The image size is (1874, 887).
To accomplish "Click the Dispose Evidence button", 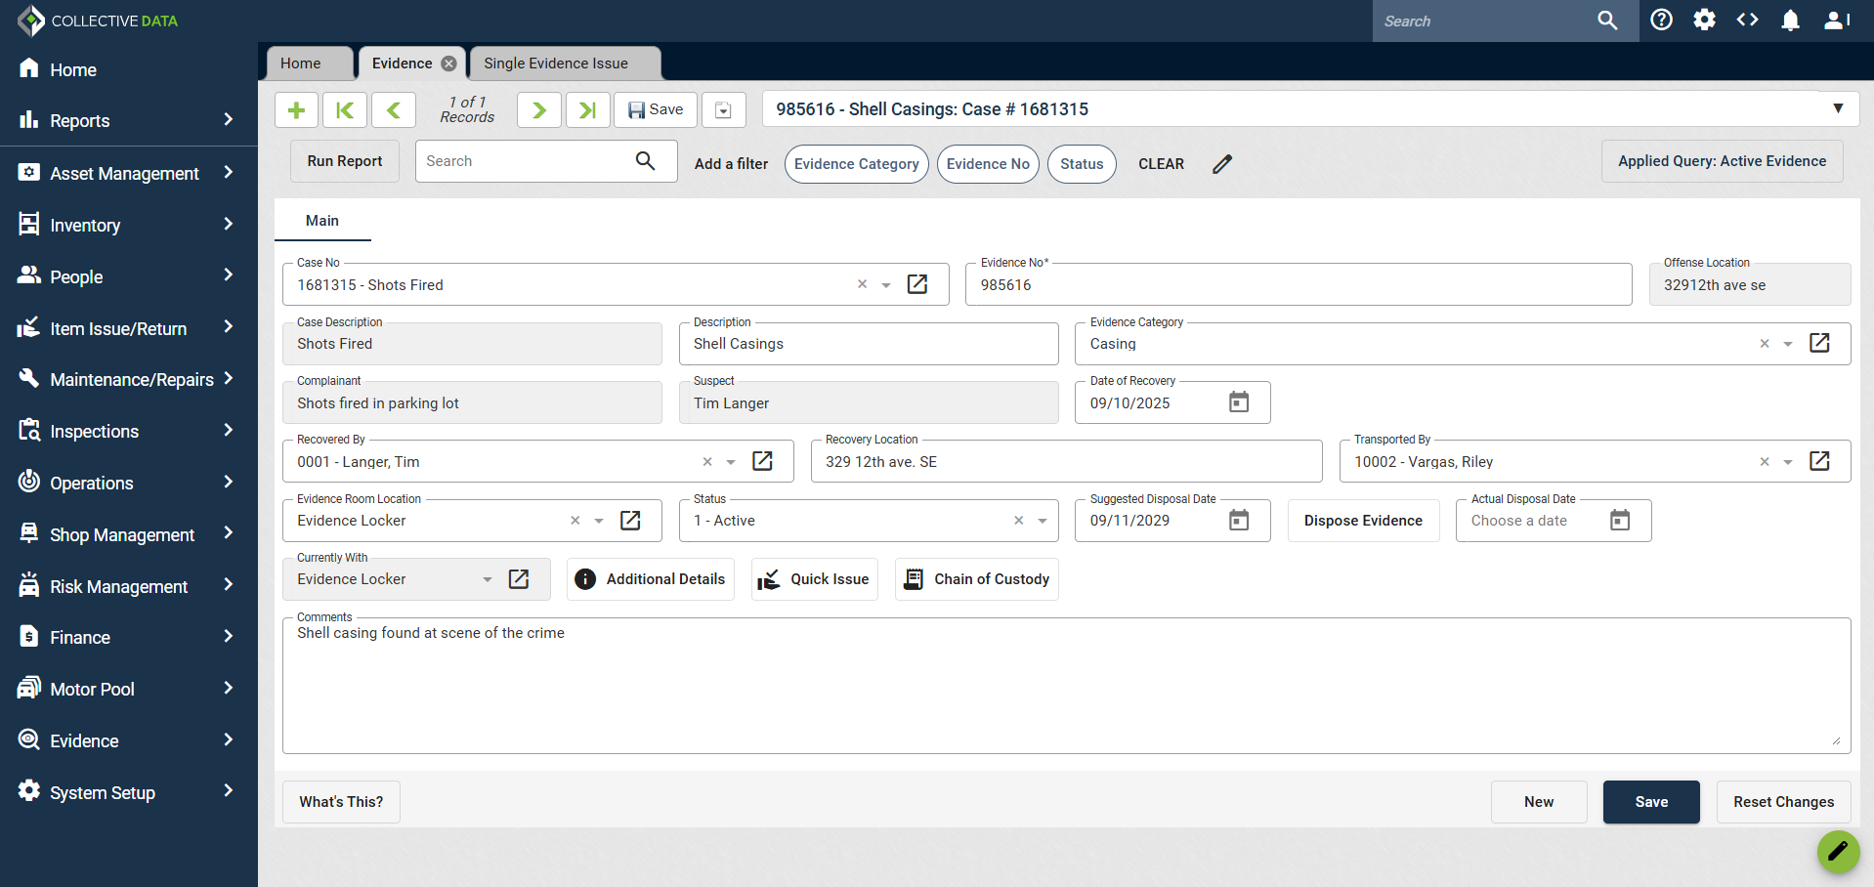I will [1362, 521].
